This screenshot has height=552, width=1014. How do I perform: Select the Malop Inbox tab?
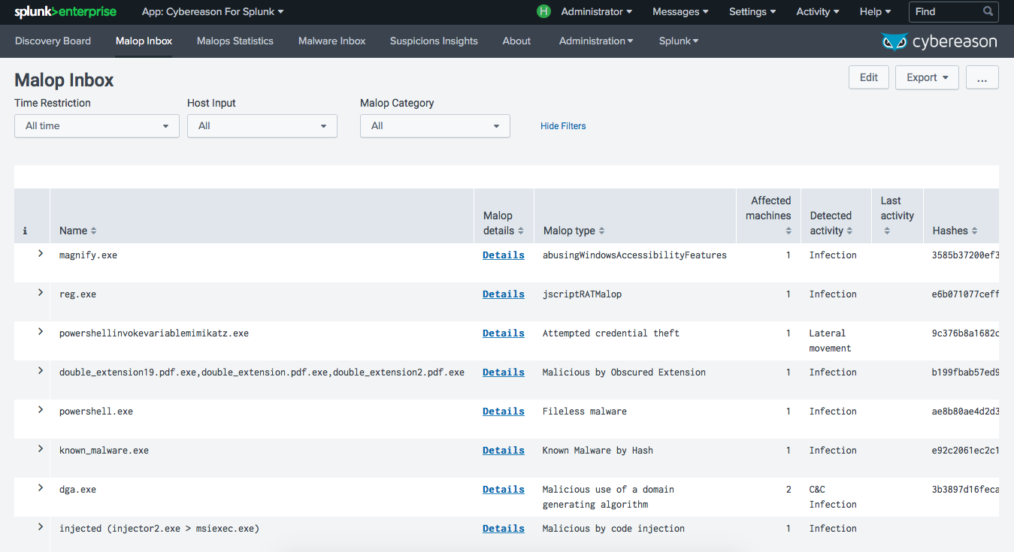click(x=144, y=41)
